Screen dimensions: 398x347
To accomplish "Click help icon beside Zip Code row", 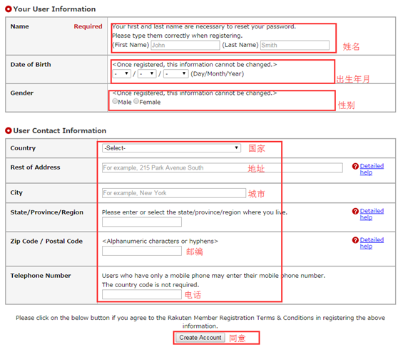I will tap(355, 240).
